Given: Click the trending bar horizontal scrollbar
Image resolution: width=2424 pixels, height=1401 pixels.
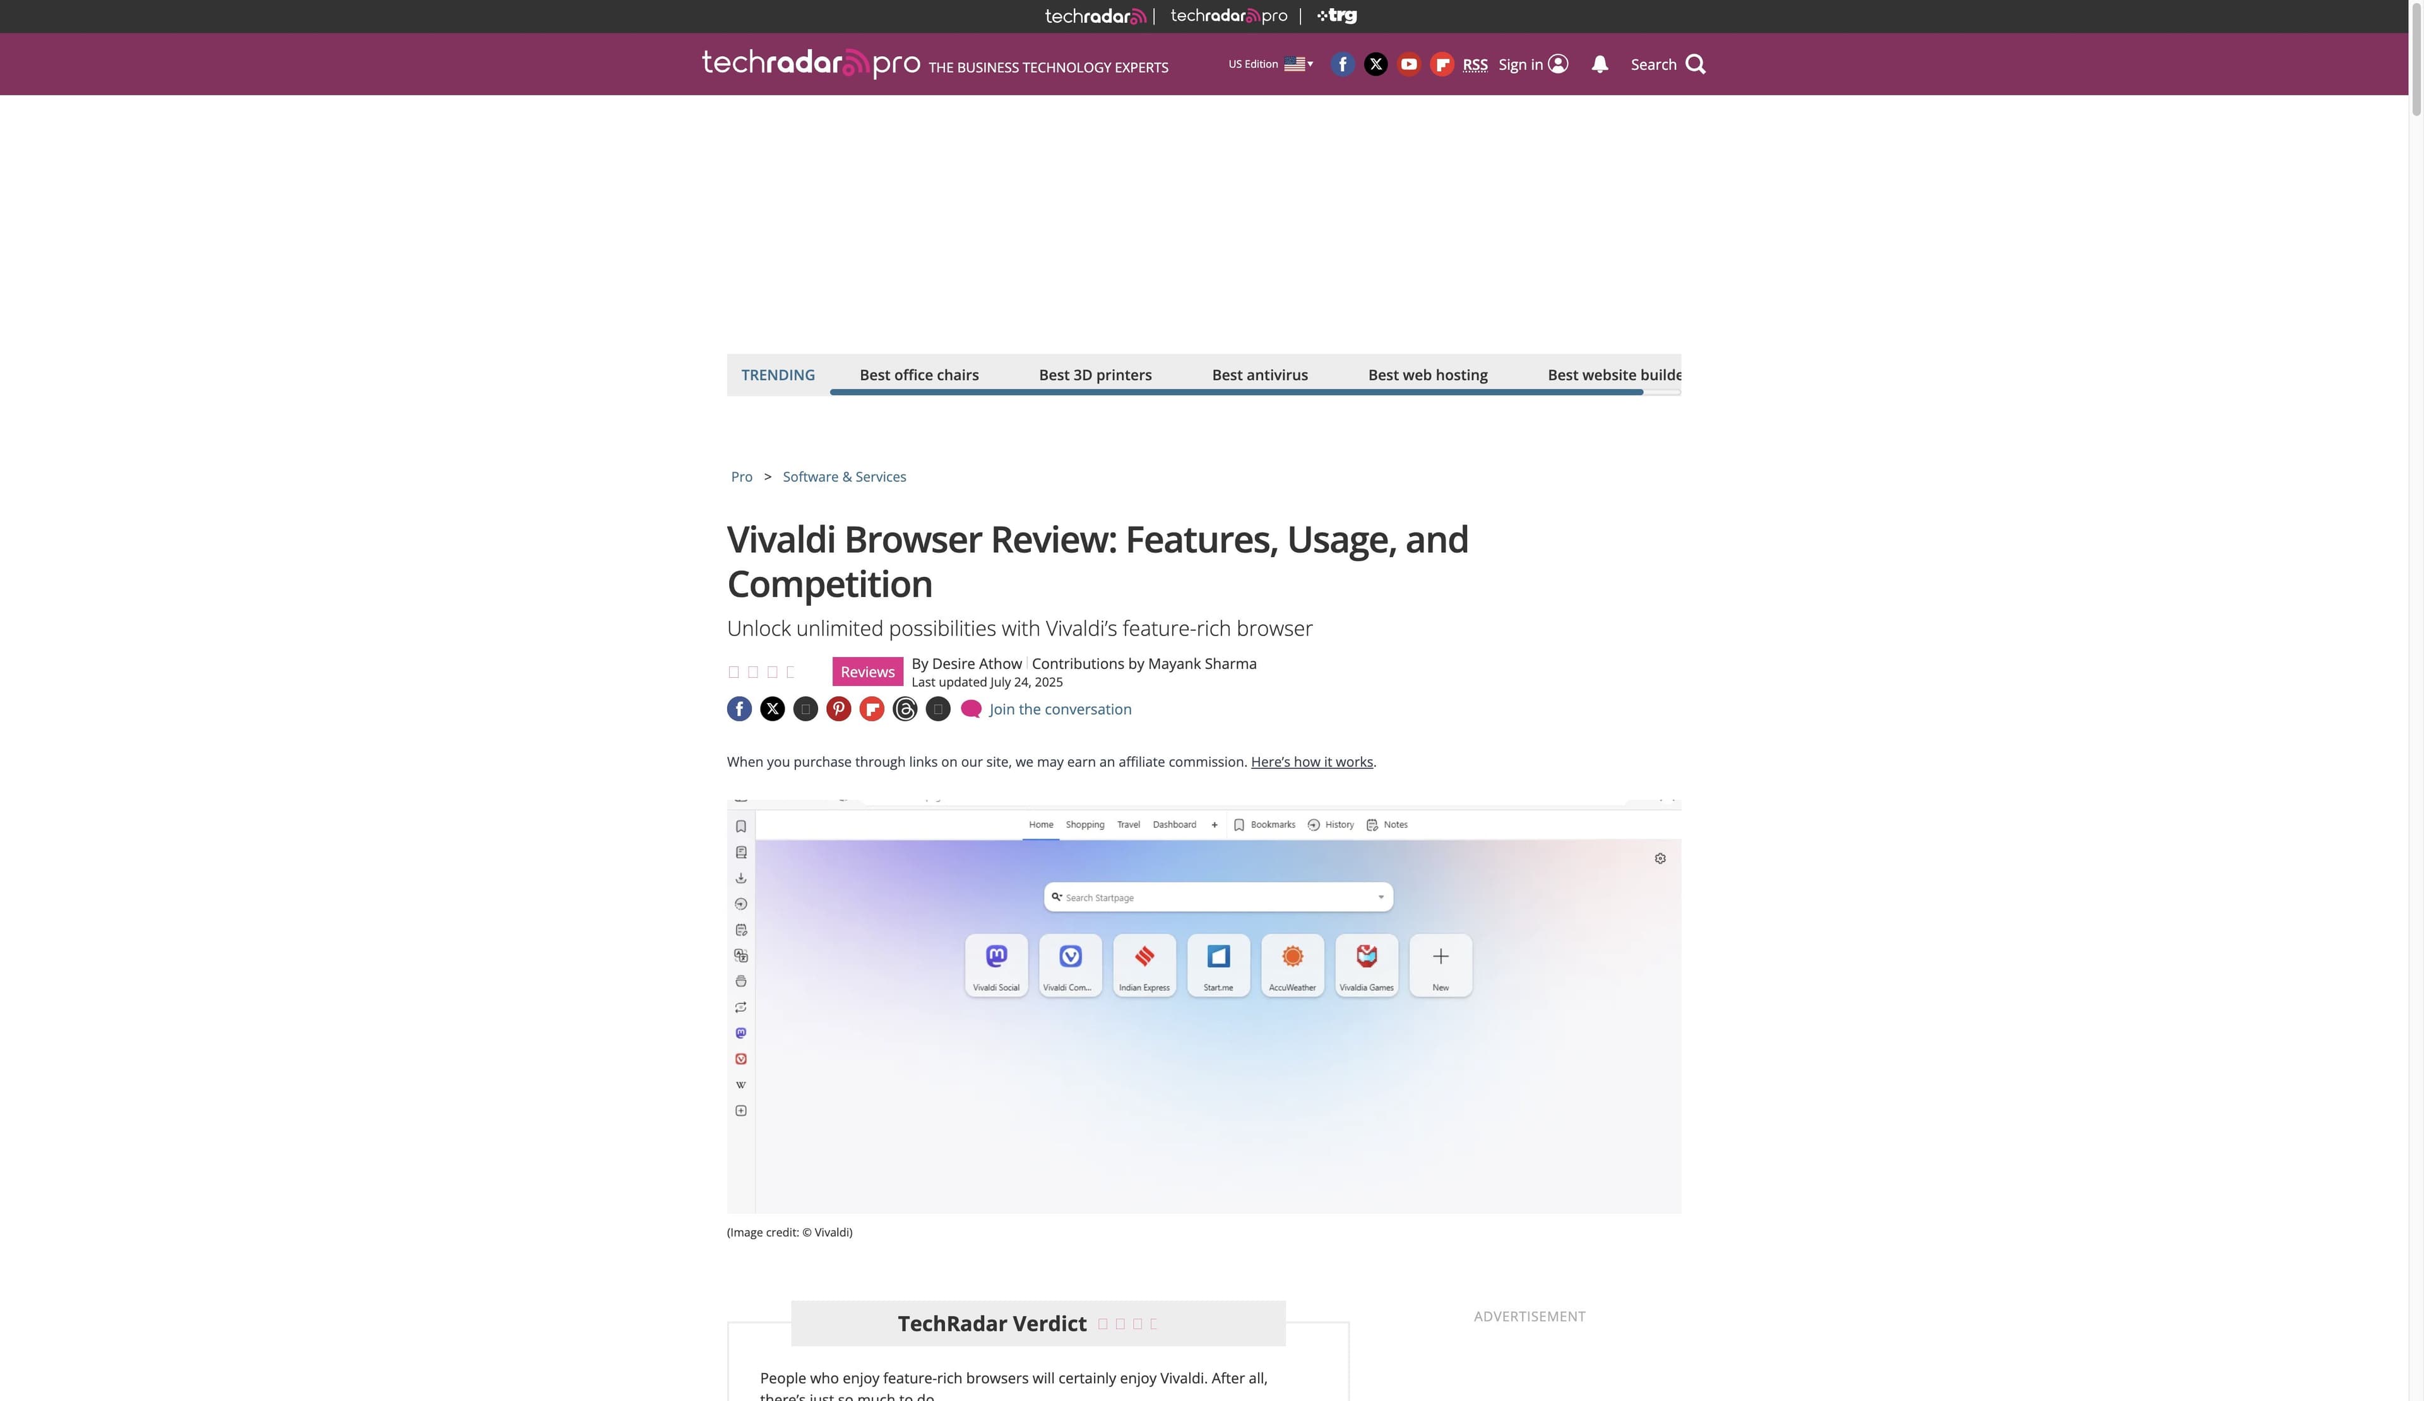Looking at the screenshot, I should click(1236, 393).
